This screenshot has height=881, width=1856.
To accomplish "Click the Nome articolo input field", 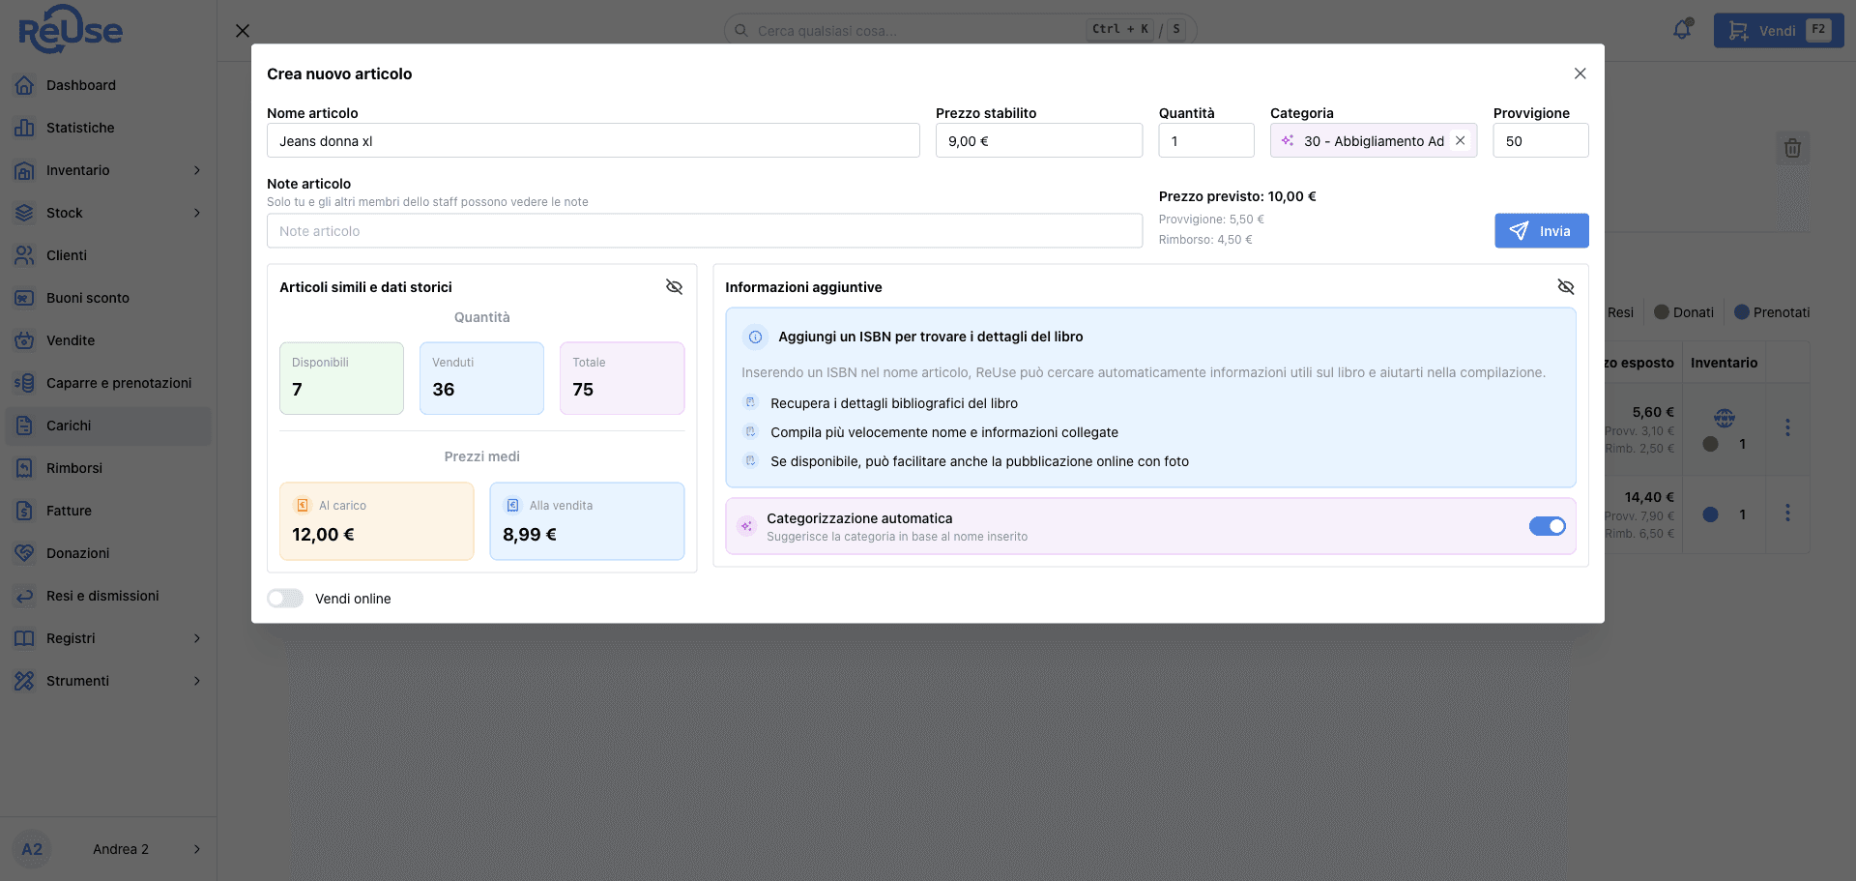I will pyautogui.click(x=593, y=140).
